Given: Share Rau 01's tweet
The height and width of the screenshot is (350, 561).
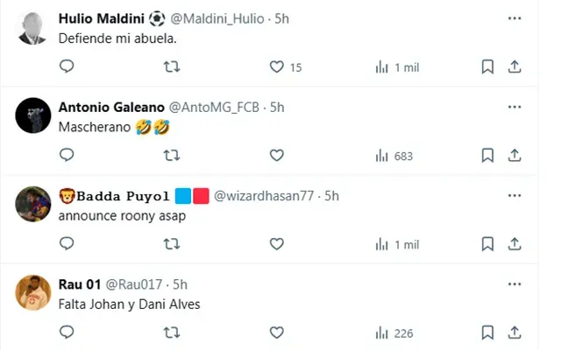Looking at the screenshot, I should [x=515, y=332].
